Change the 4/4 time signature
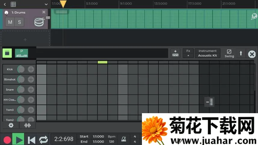Image resolution: width=258 pixels, height=145 pixels. pos(135,139)
